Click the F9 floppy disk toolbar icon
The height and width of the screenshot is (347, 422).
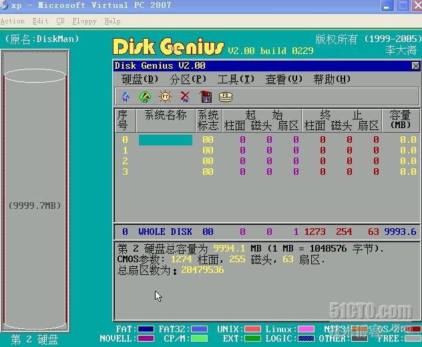point(206,97)
